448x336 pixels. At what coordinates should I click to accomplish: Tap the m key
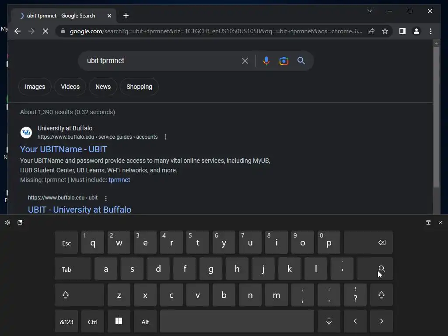pos(276,295)
